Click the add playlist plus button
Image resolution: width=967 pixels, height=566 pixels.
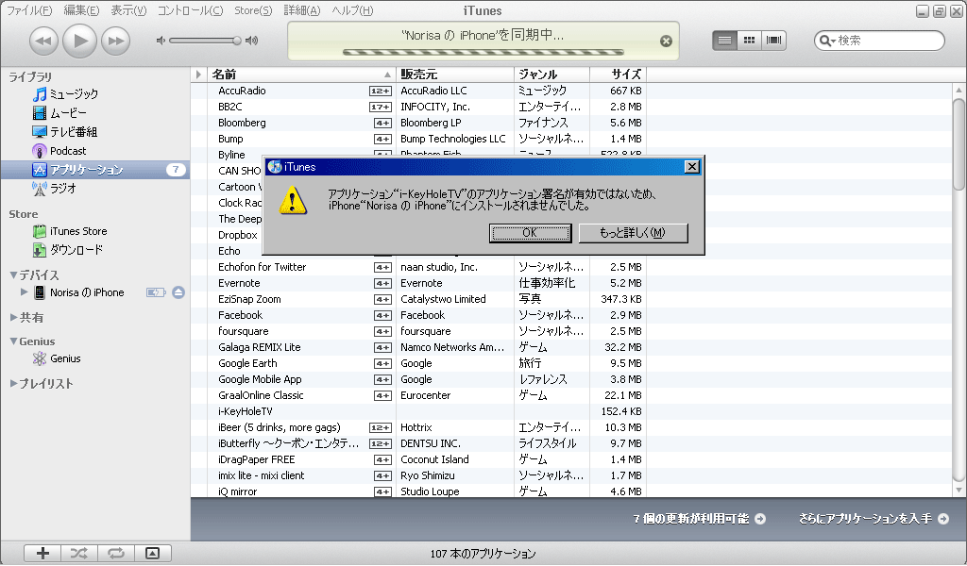click(42, 553)
